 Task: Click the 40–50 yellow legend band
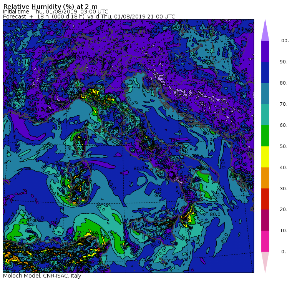(265, 157)
